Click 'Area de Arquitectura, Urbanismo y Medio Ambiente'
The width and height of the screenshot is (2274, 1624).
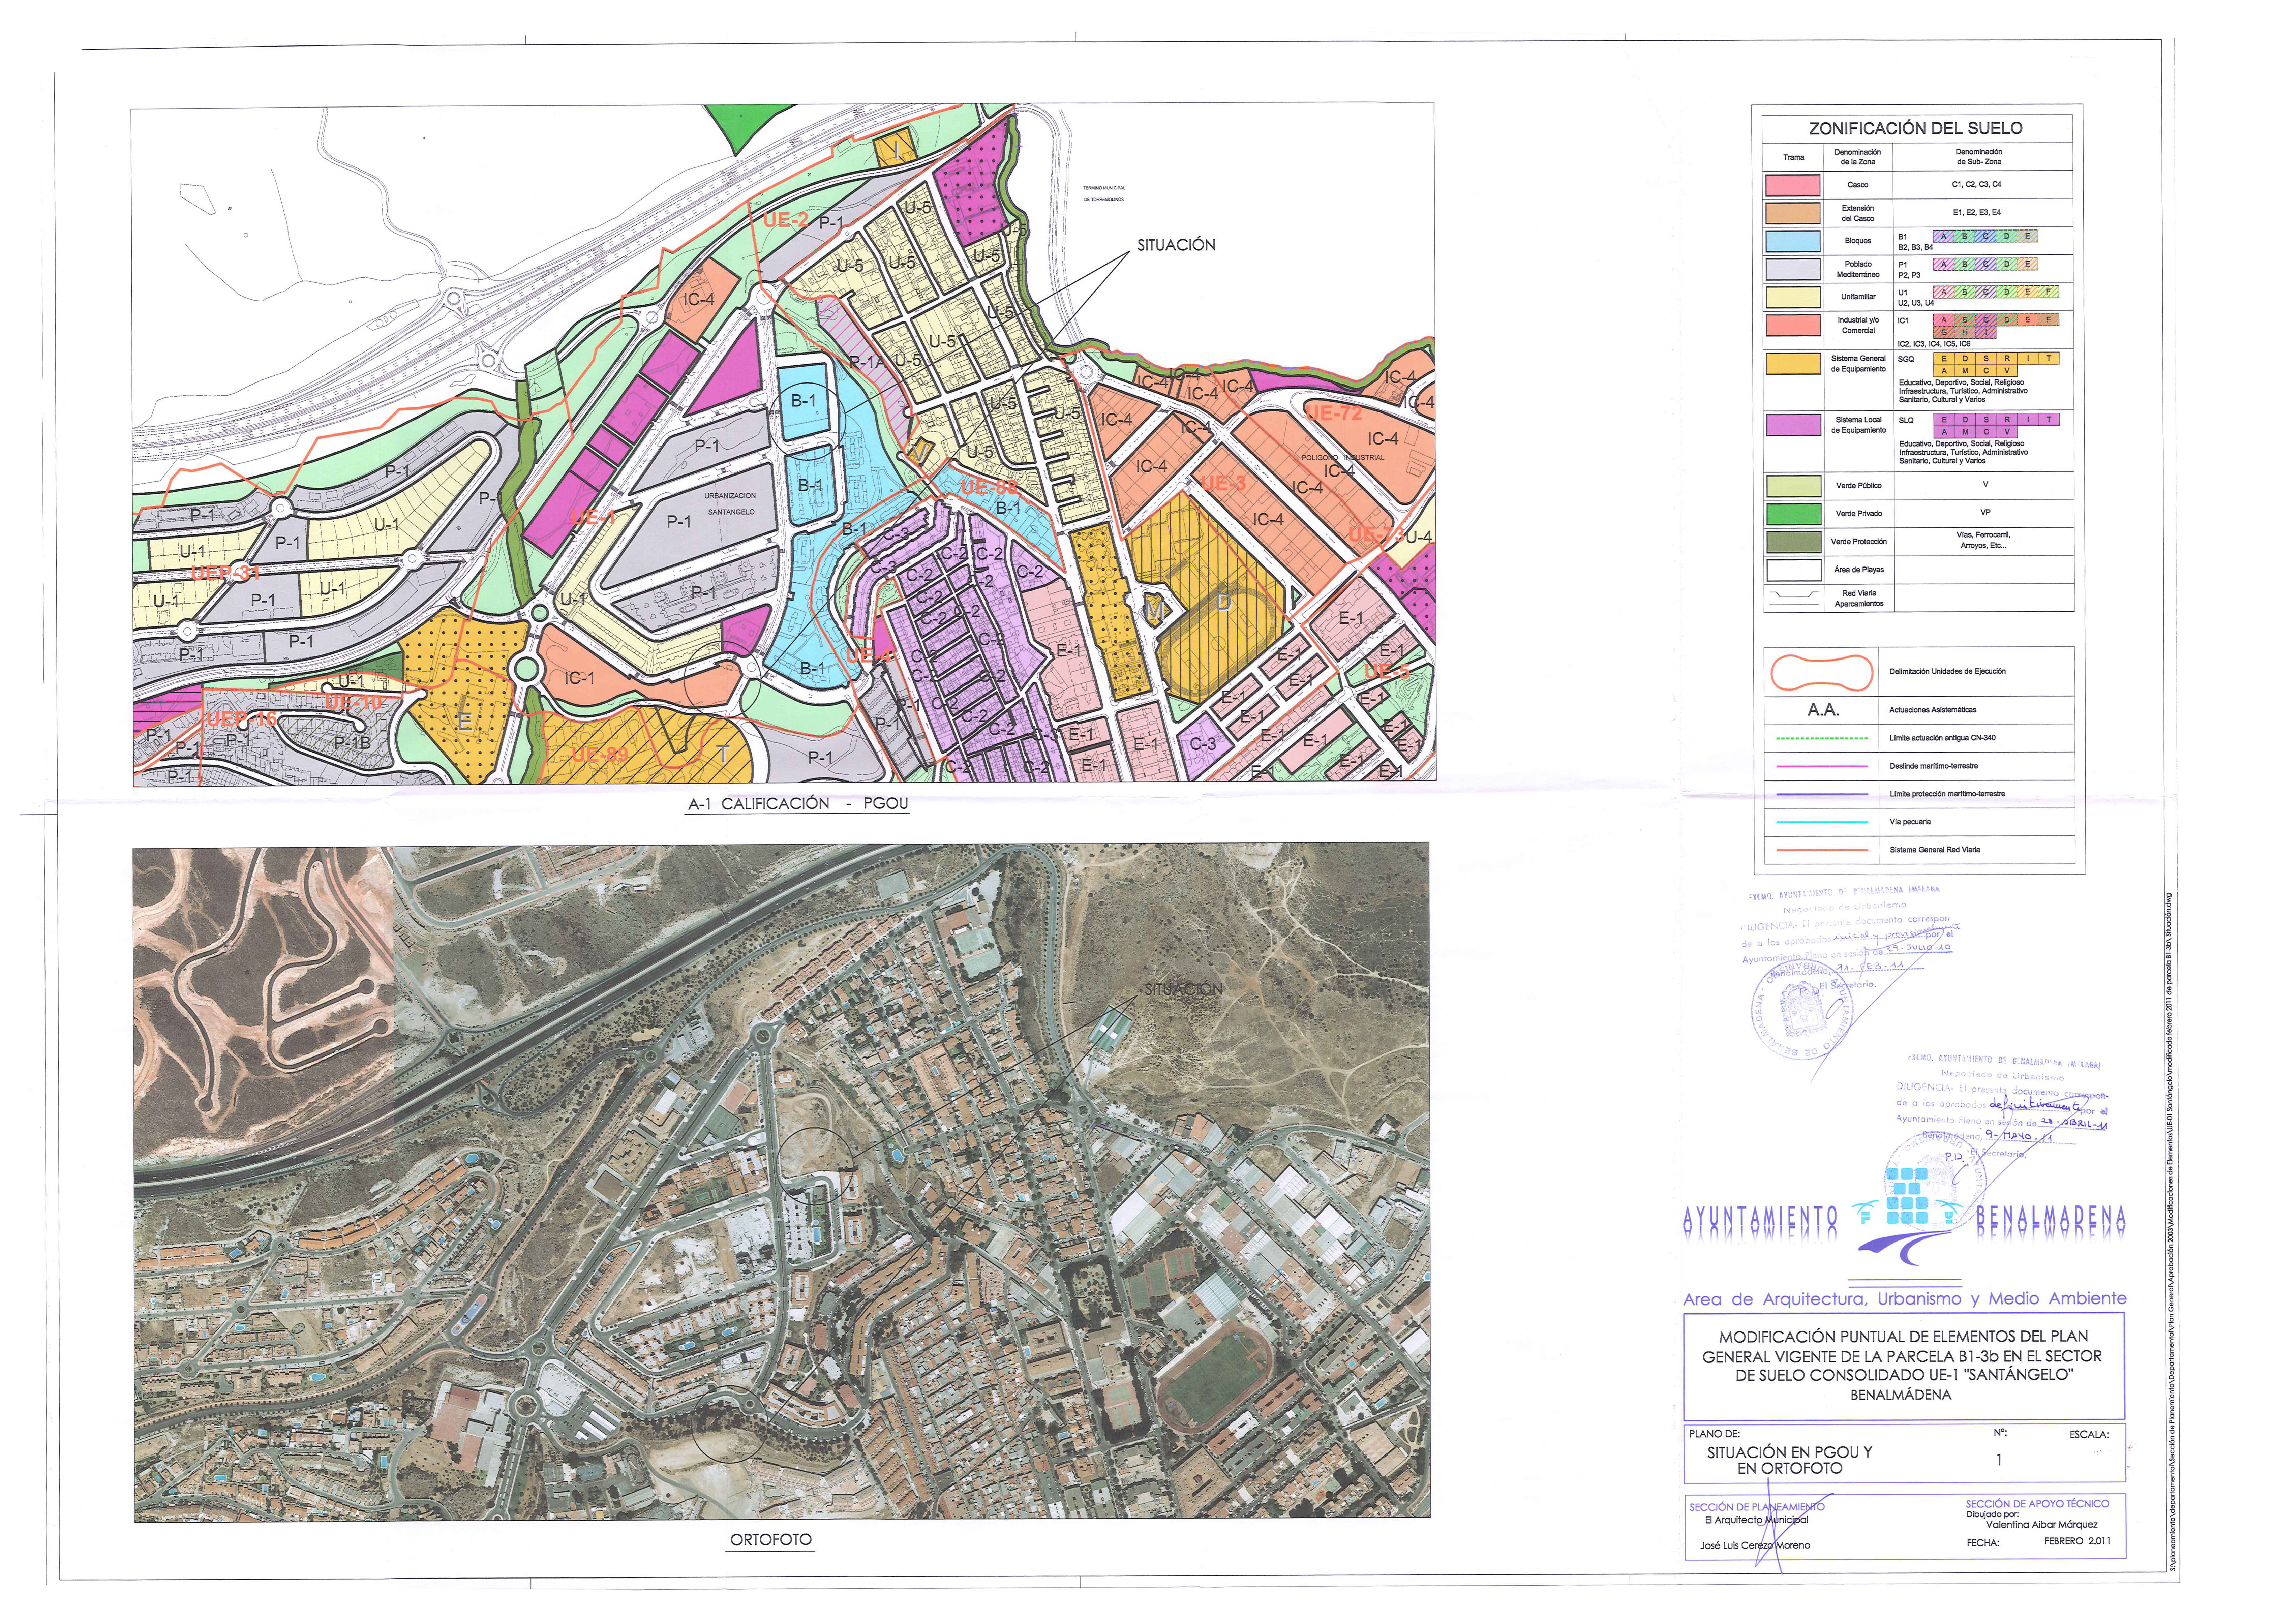(x=1905, y=1299)
